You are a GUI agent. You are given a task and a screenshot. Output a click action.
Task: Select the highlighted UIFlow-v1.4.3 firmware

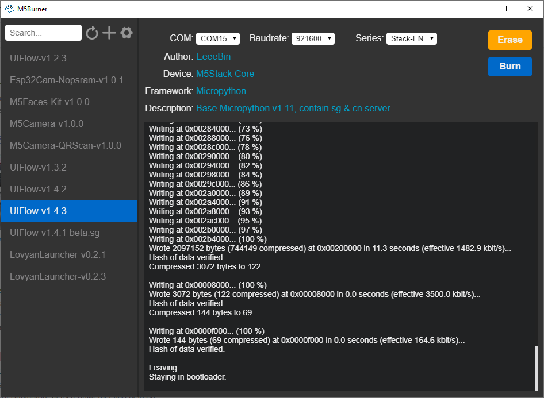point(69,211)
